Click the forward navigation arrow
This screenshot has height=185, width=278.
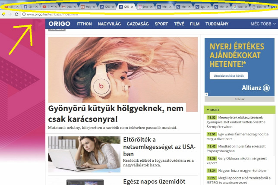tap(10, 14)
